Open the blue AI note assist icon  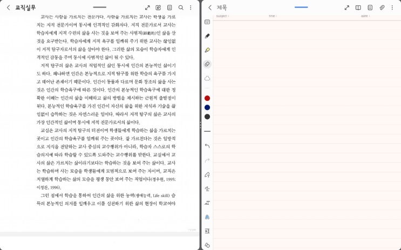pos(207,217)
